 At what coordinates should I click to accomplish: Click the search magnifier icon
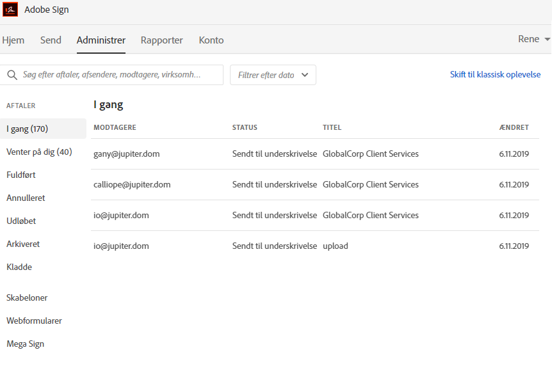(x=12, y=75)
